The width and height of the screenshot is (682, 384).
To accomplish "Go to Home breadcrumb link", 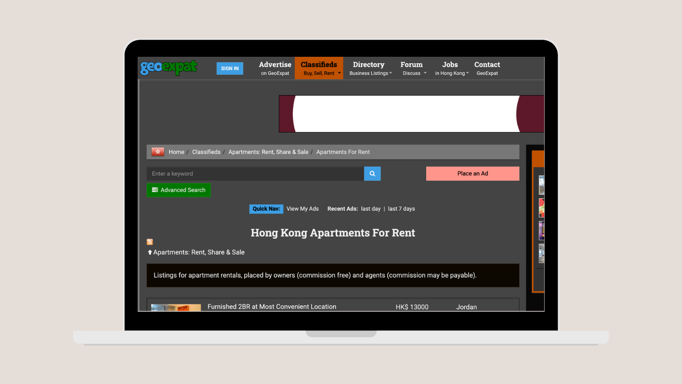I will click(176, 152).
